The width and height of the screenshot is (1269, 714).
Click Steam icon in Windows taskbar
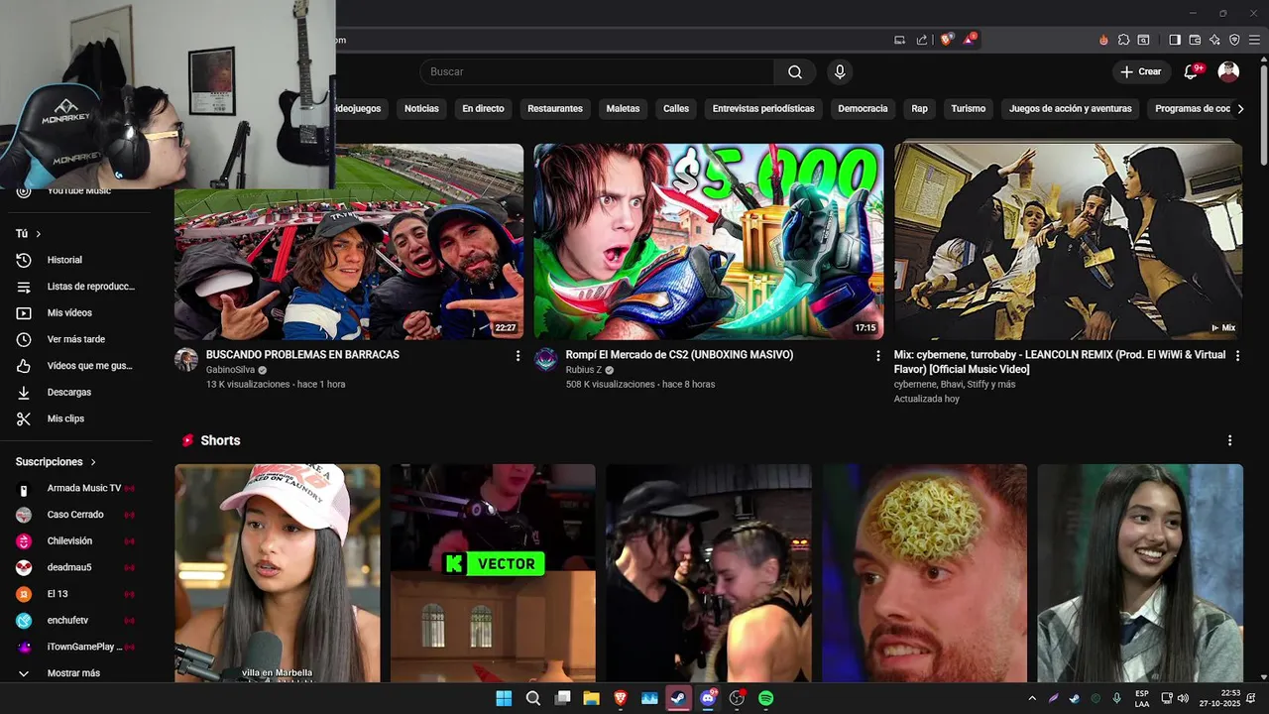tap(678, 698)
